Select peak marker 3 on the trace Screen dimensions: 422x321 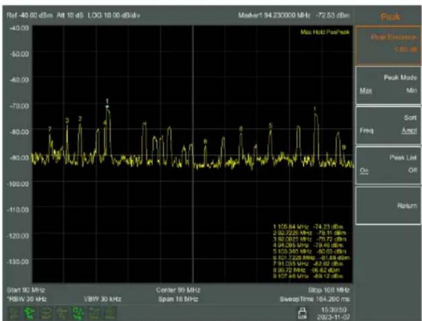67,121
